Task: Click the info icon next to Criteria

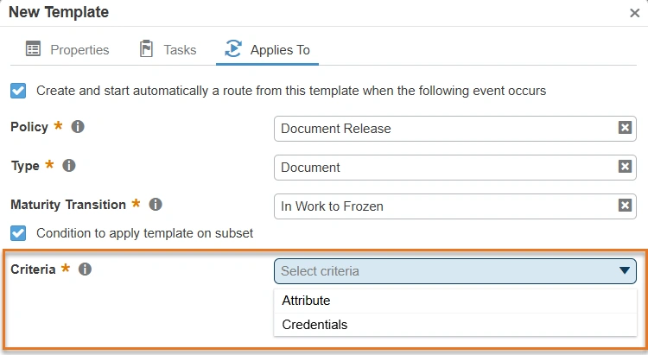Action: (x=85, y=269)
